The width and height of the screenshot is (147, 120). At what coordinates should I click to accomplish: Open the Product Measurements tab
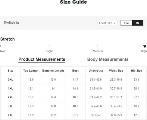click(42, 59)
